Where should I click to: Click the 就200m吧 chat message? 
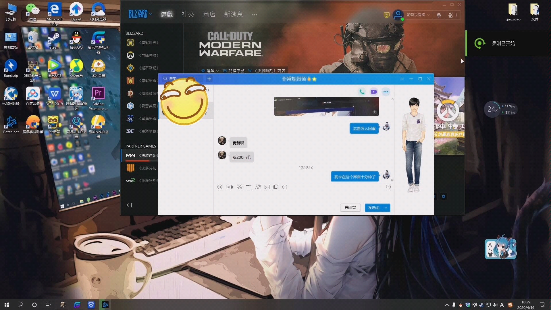(x=241, y=157)
